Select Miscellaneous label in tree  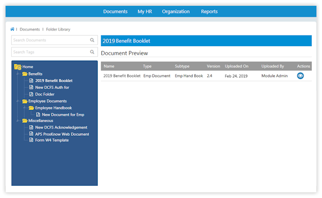pyautogui.click(x=41, y=121)
